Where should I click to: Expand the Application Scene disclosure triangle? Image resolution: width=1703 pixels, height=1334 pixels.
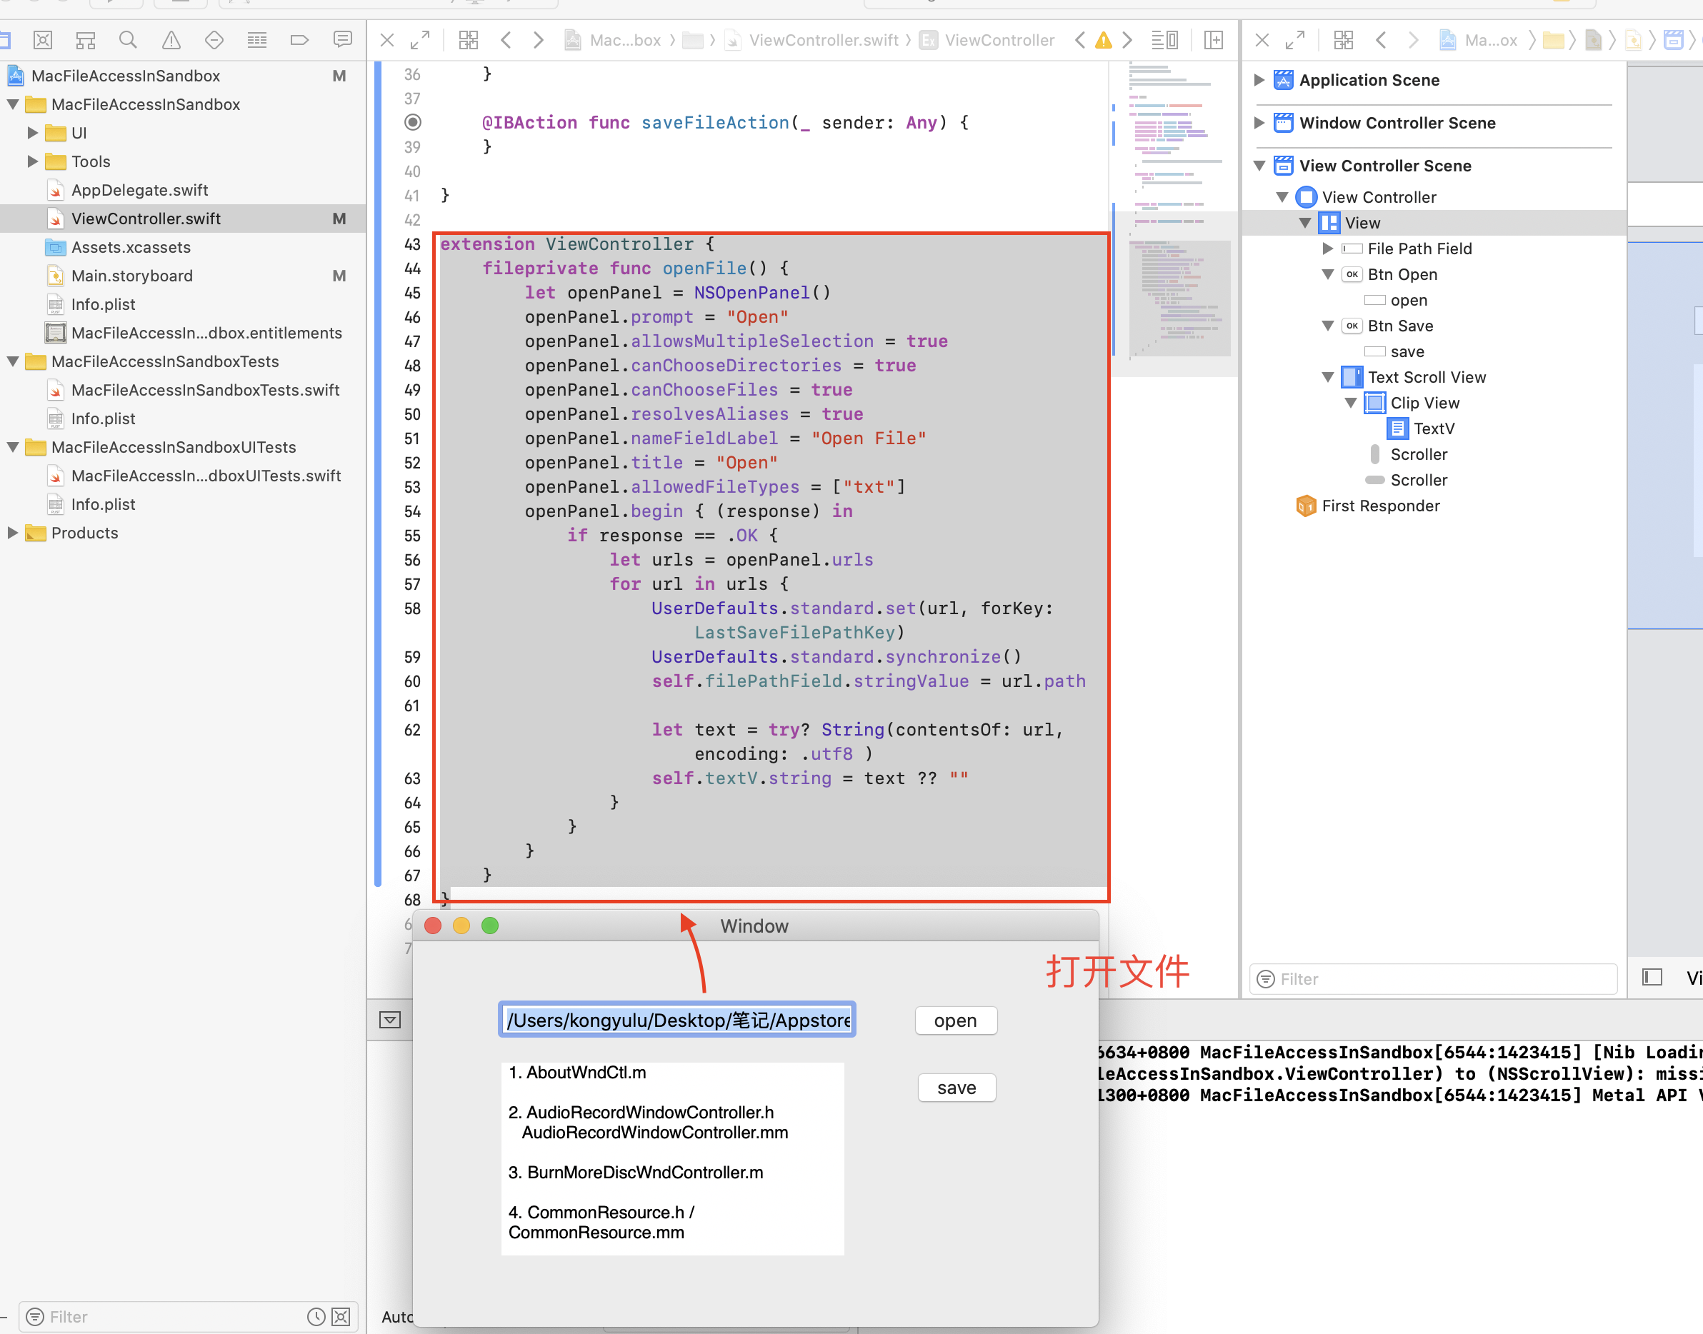1259,80
